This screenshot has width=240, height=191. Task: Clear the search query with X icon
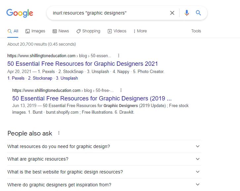tap(172, 13)
